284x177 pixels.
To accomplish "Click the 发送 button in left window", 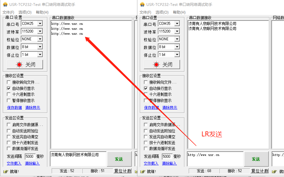I will pyautogui.click(x=119, y=159).
